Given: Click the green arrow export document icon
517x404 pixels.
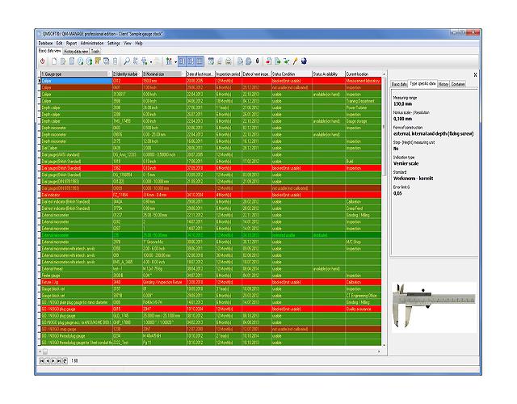Looking at the screenshot, I should pos(278,61).
